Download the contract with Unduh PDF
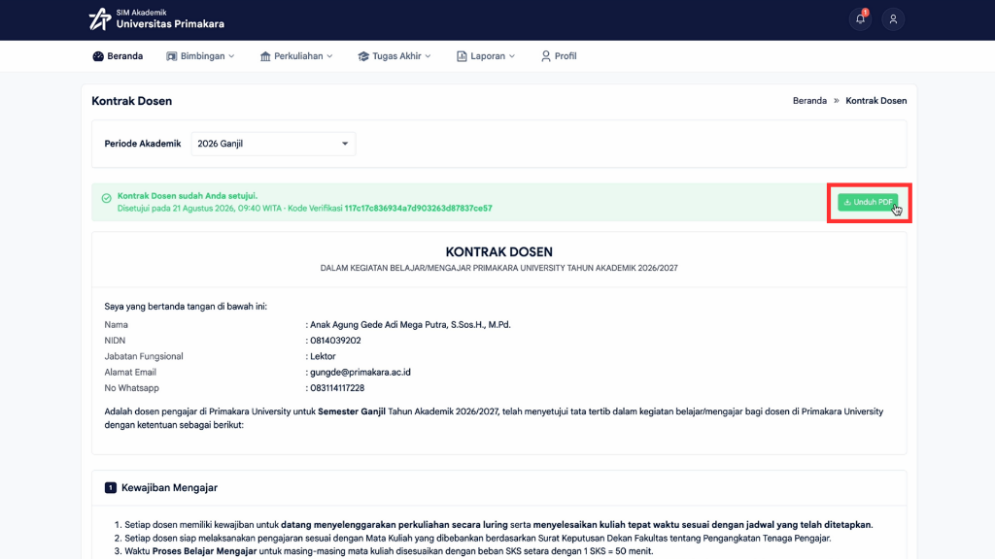 (x=868, y=202)
